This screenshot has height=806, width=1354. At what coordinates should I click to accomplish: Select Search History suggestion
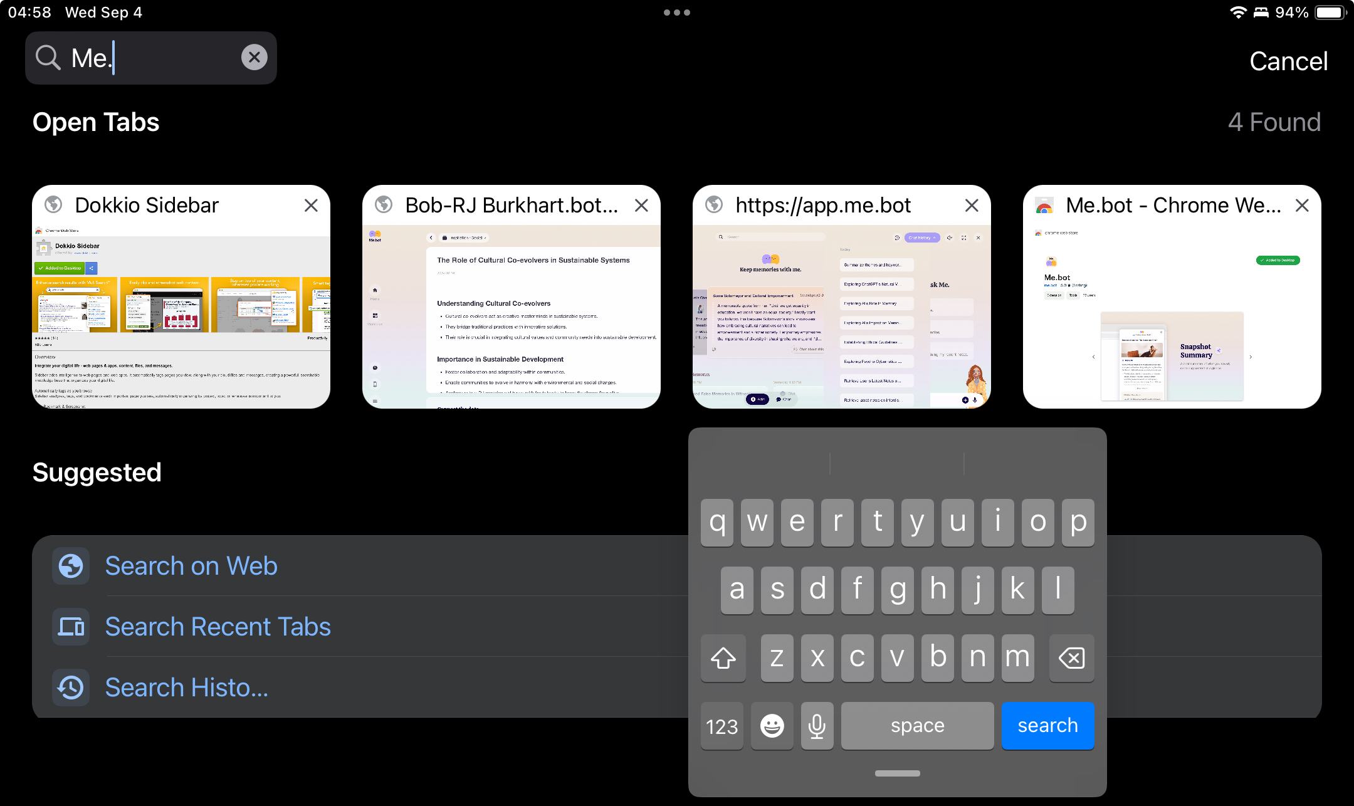(x=186, y=688)
